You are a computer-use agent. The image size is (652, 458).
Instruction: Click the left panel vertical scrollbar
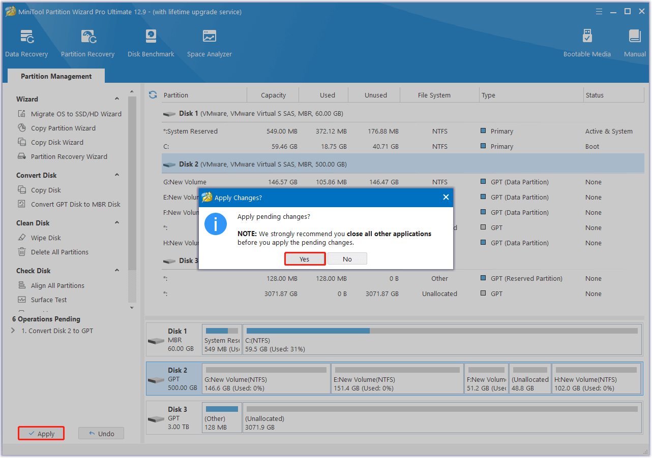tap(132, 183)
